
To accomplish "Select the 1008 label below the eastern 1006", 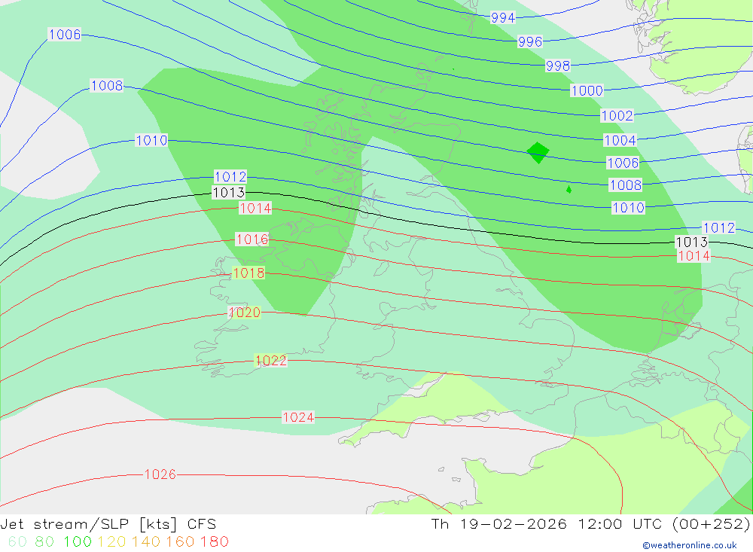I will pyautogui.click(x=625, y=185).
